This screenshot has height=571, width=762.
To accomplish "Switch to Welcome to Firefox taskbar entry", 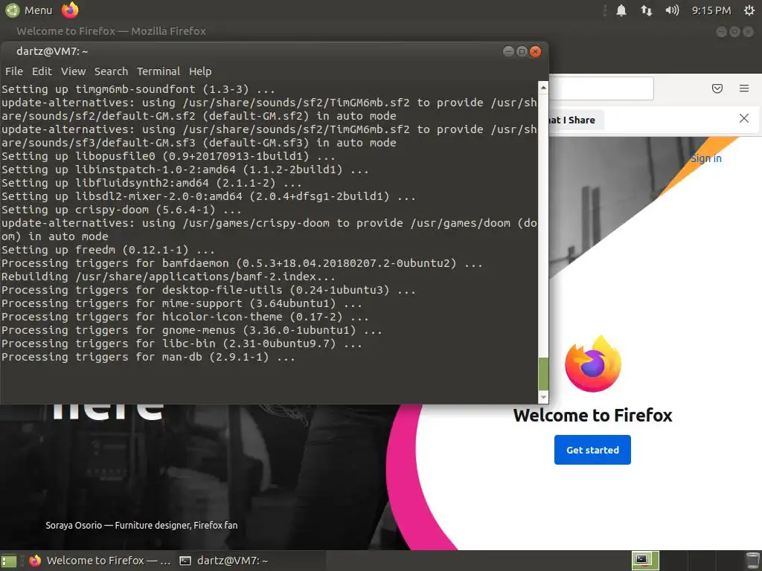I will pos(100,561).
